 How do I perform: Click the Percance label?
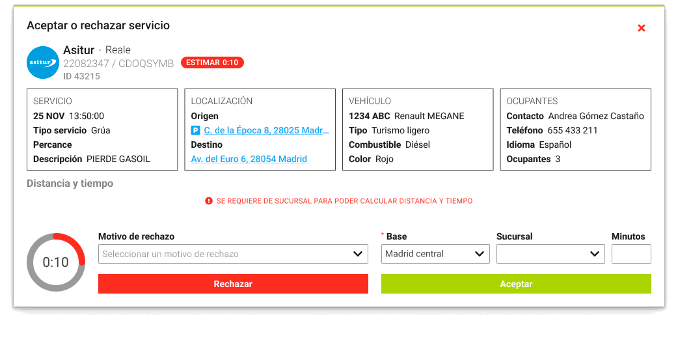coord(52,145)
